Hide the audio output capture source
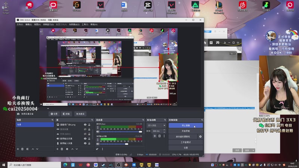Image resolution: width=299 pixels, height=168 pixels. [x=85, y=139]
